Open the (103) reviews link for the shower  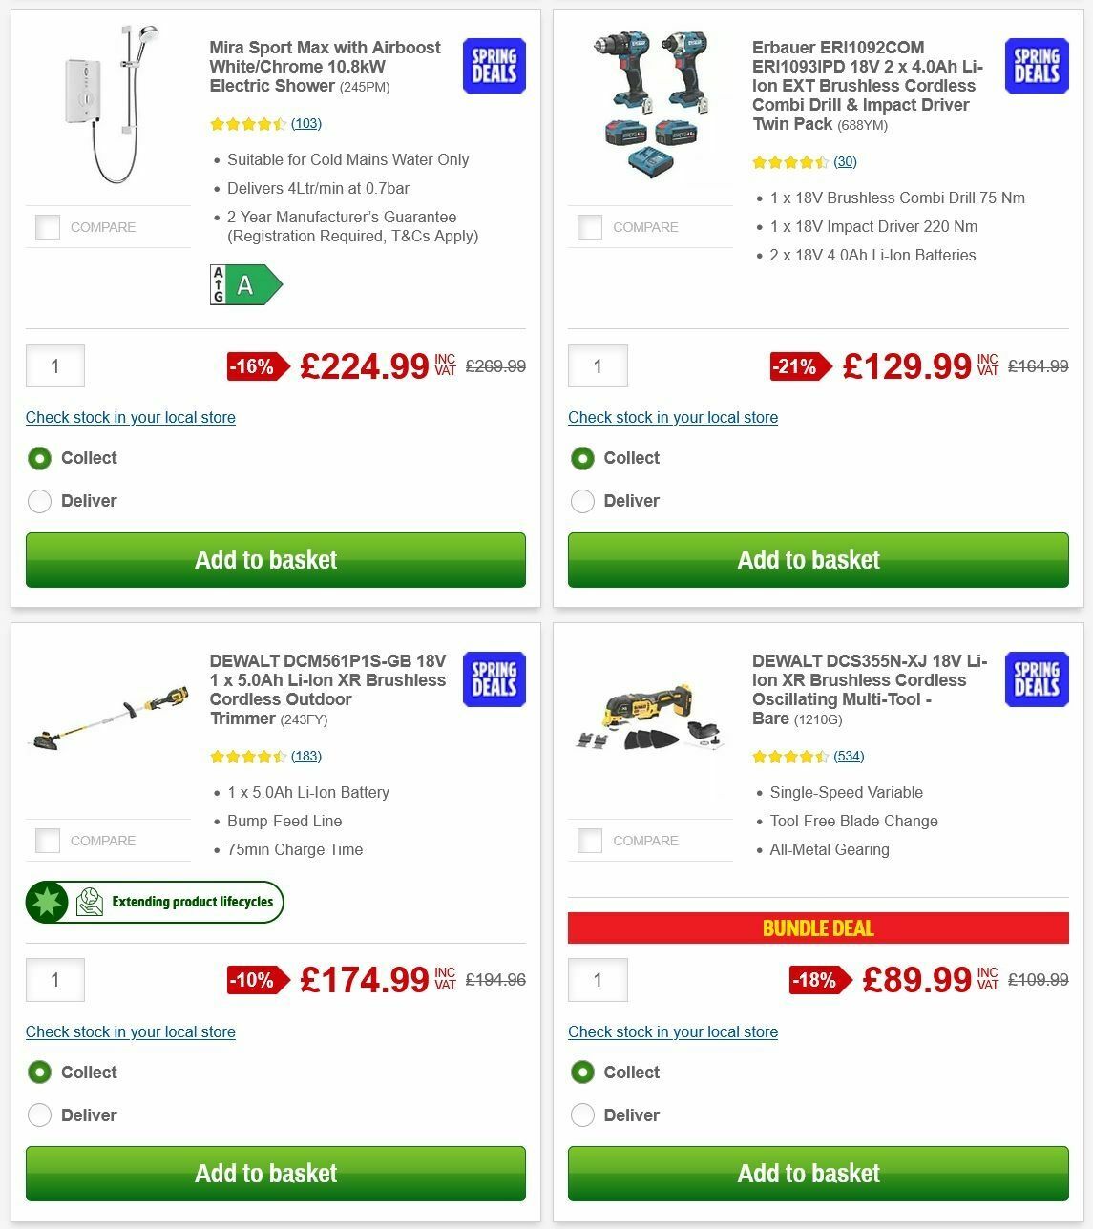[x=307, y=123]
